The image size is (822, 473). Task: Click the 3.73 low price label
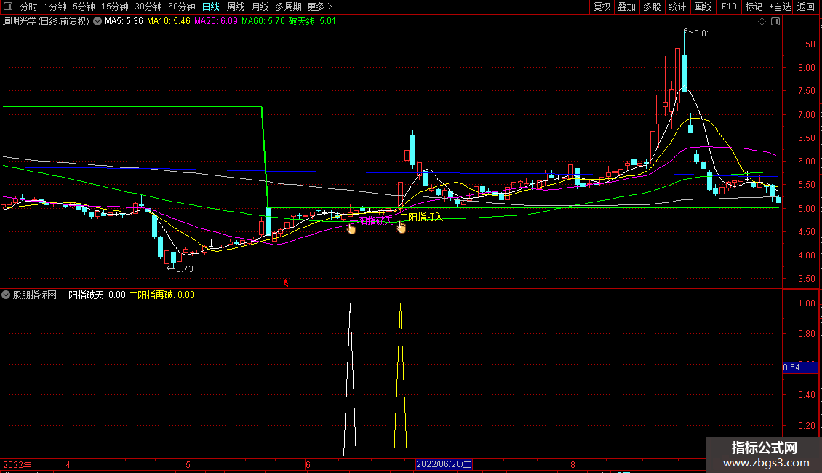click(x=185, y=269)
